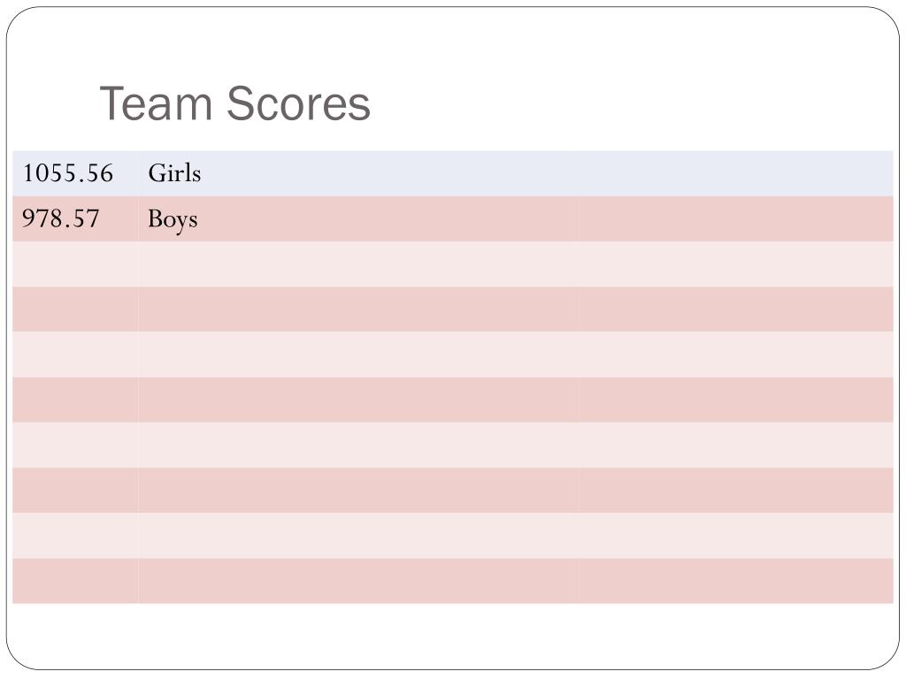Click empty space right of Girls in blue row
Viewport: 906px width, 679px height.
(735, 173)
